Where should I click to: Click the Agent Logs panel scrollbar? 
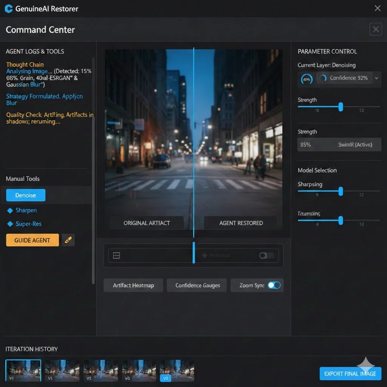93,170
